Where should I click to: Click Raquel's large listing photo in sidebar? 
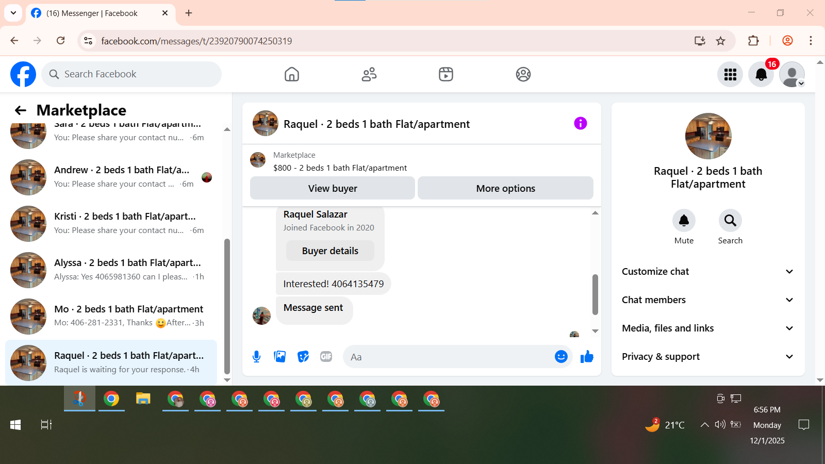(708, 136)
